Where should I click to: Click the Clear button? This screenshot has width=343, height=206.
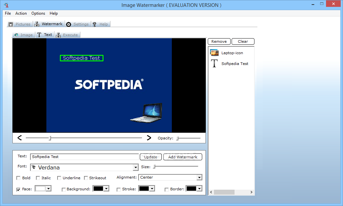[243, 41]
